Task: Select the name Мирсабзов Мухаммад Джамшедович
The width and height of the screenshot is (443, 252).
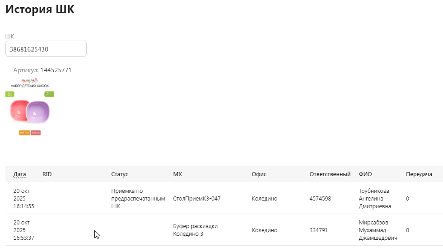Action: pos(378,230)
